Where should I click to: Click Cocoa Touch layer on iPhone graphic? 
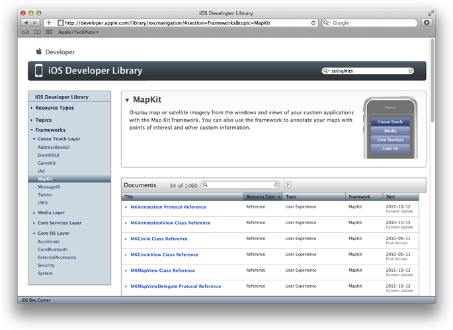tap(390, 122)
